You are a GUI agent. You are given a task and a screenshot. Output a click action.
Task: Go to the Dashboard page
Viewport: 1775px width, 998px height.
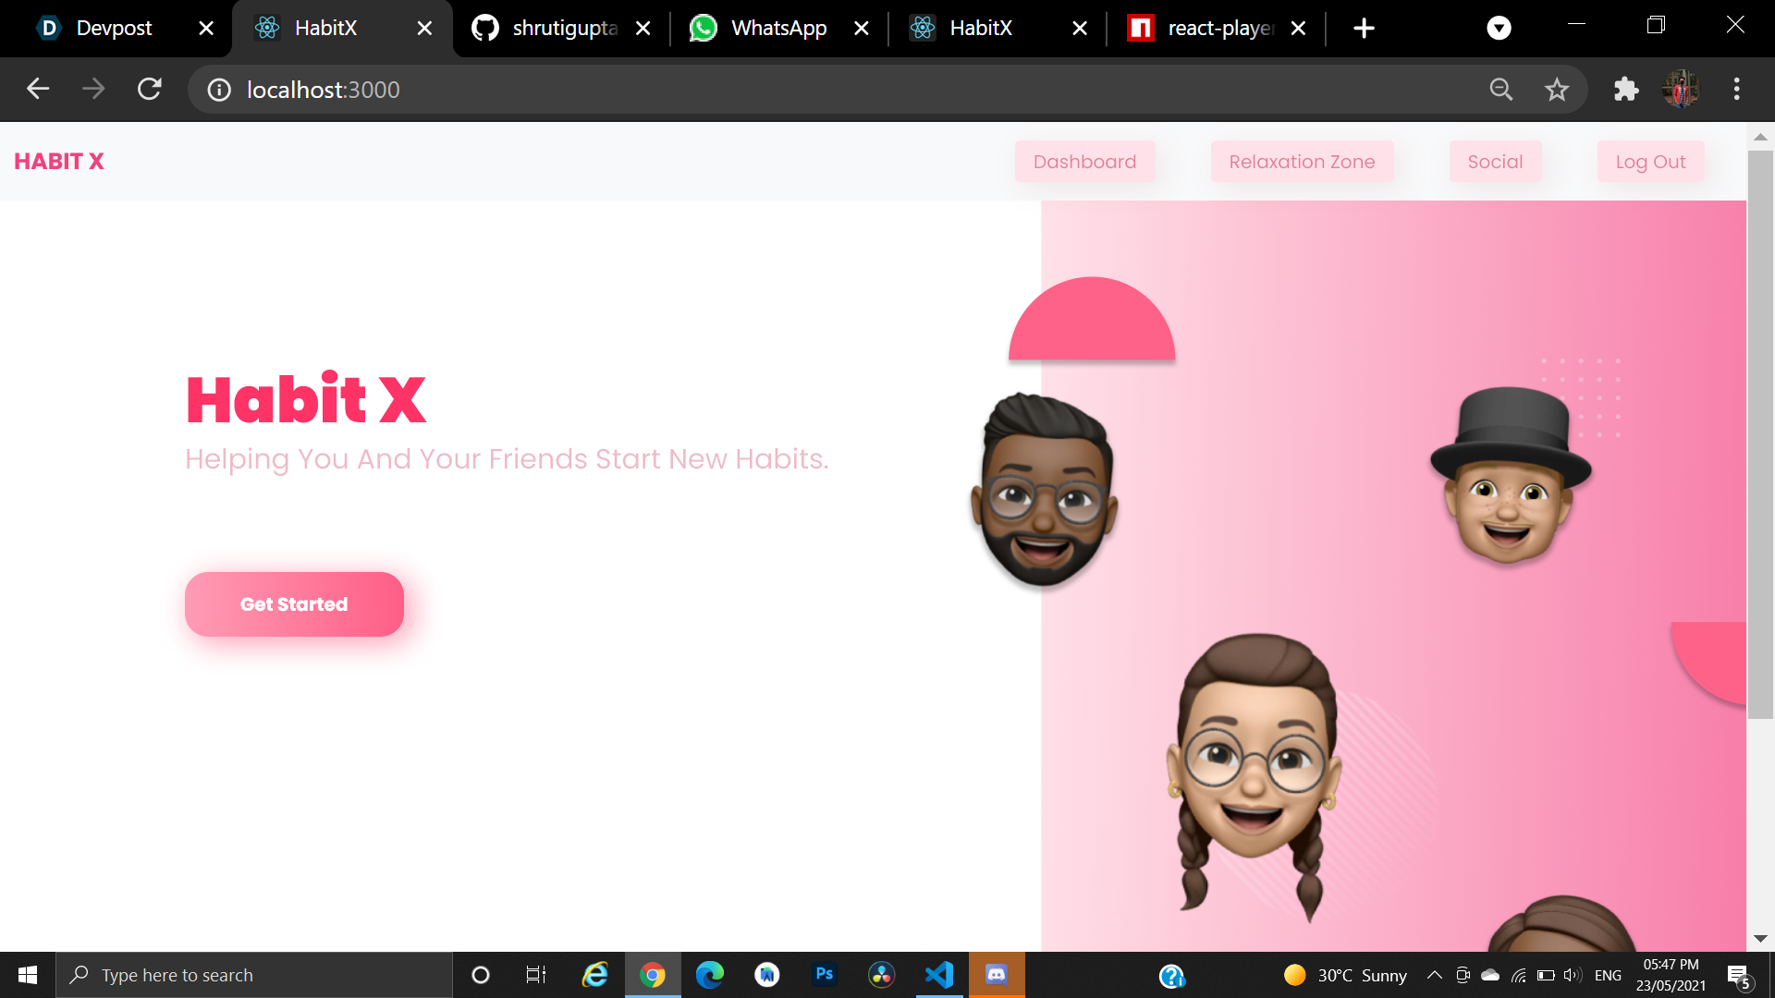[x=1084, y=162]
